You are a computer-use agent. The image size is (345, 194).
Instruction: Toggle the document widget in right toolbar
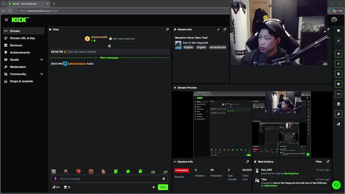tap(339, 74)
